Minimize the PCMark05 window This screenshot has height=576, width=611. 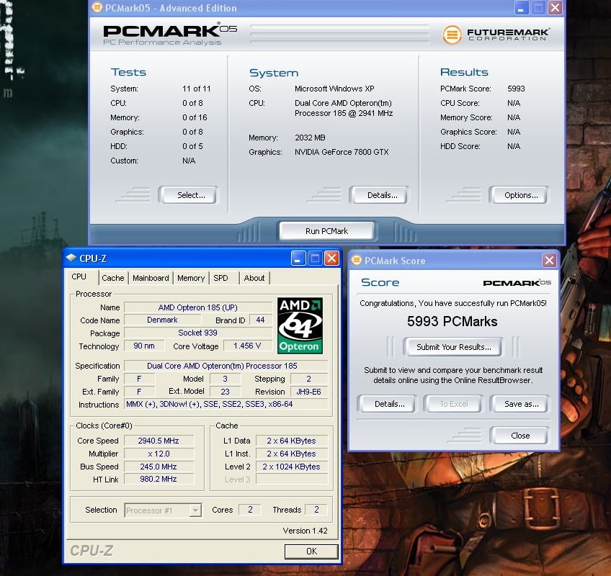(x=522, y=8)
